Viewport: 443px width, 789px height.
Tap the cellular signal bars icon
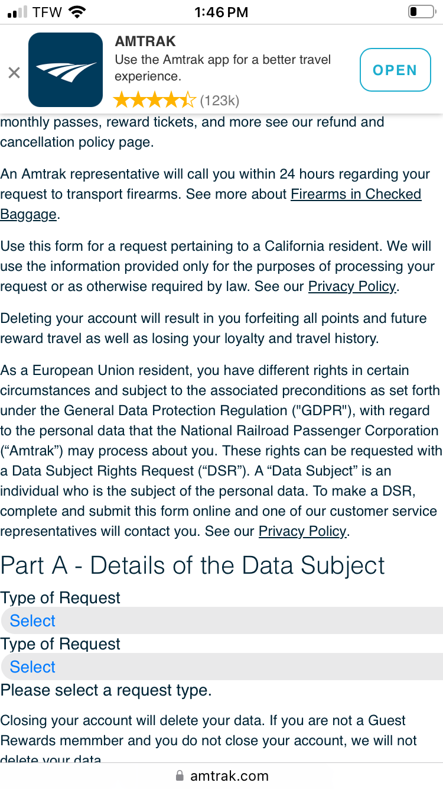point(17,11)
